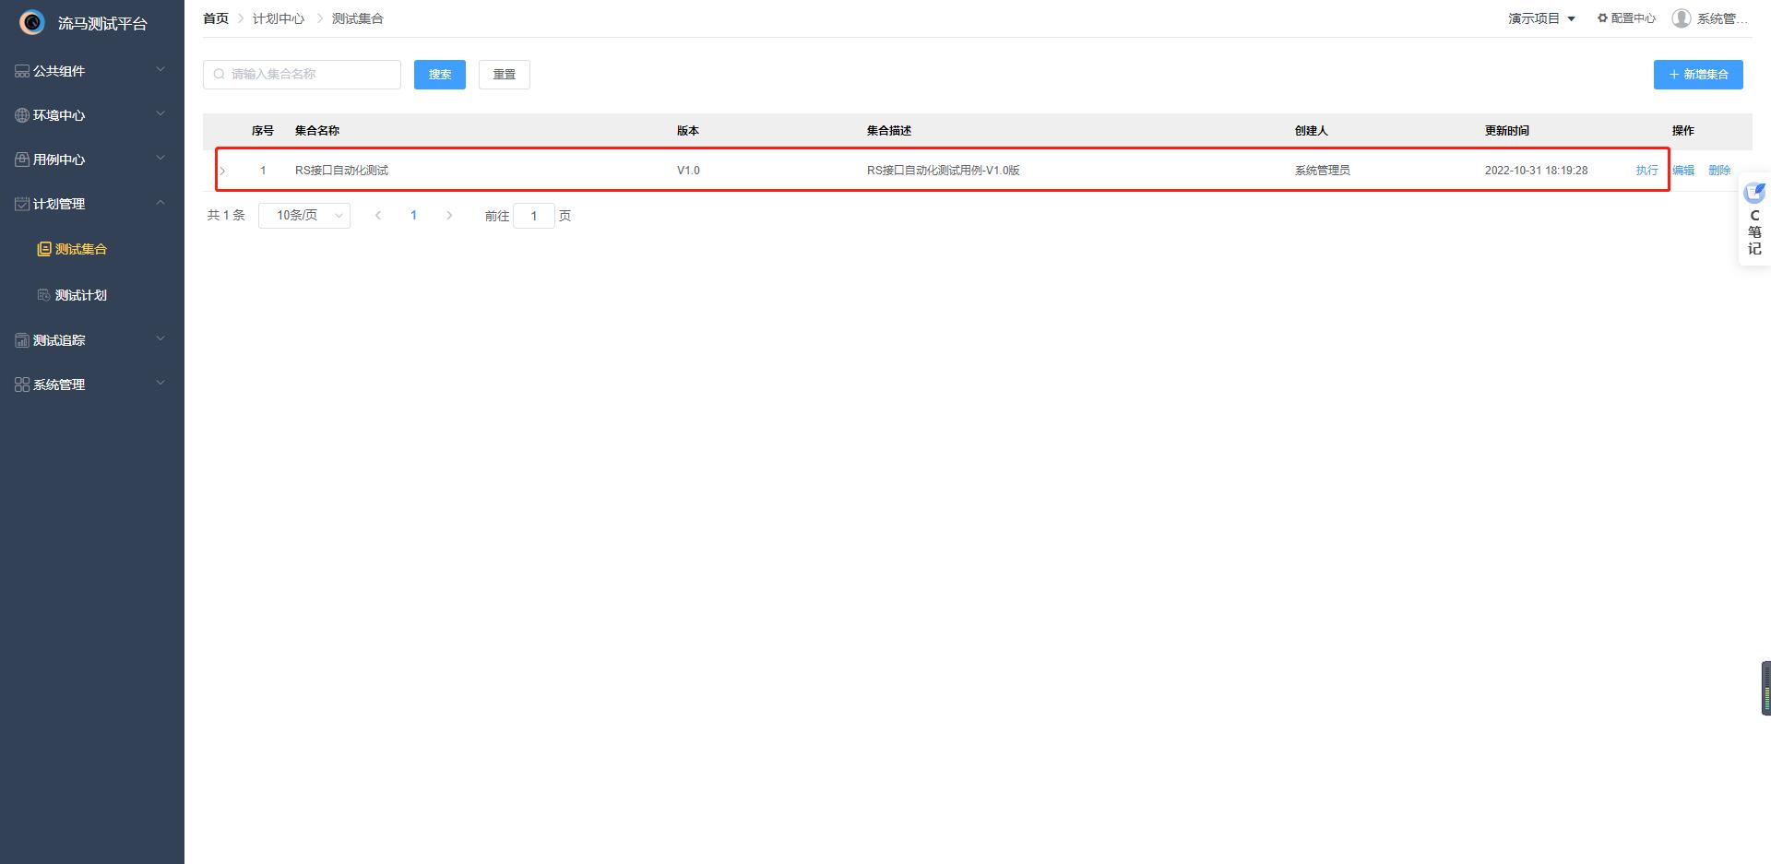Image resolution: width=1771 pixels, height=864 pixels.
Task: Click the 前往 page number input
Action: pyautogui.click(x=533, y=216)
